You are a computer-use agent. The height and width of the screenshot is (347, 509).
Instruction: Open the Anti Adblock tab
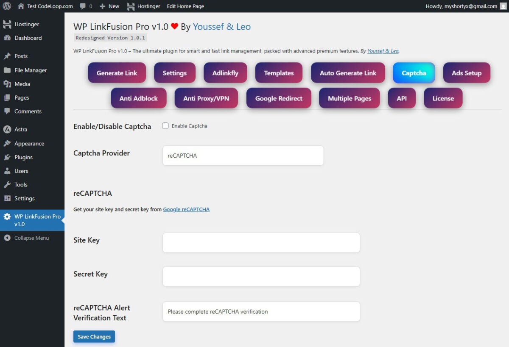[139, 98]
